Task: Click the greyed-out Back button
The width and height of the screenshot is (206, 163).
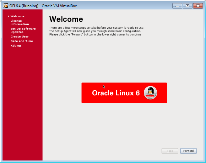Action: [170, 151]
